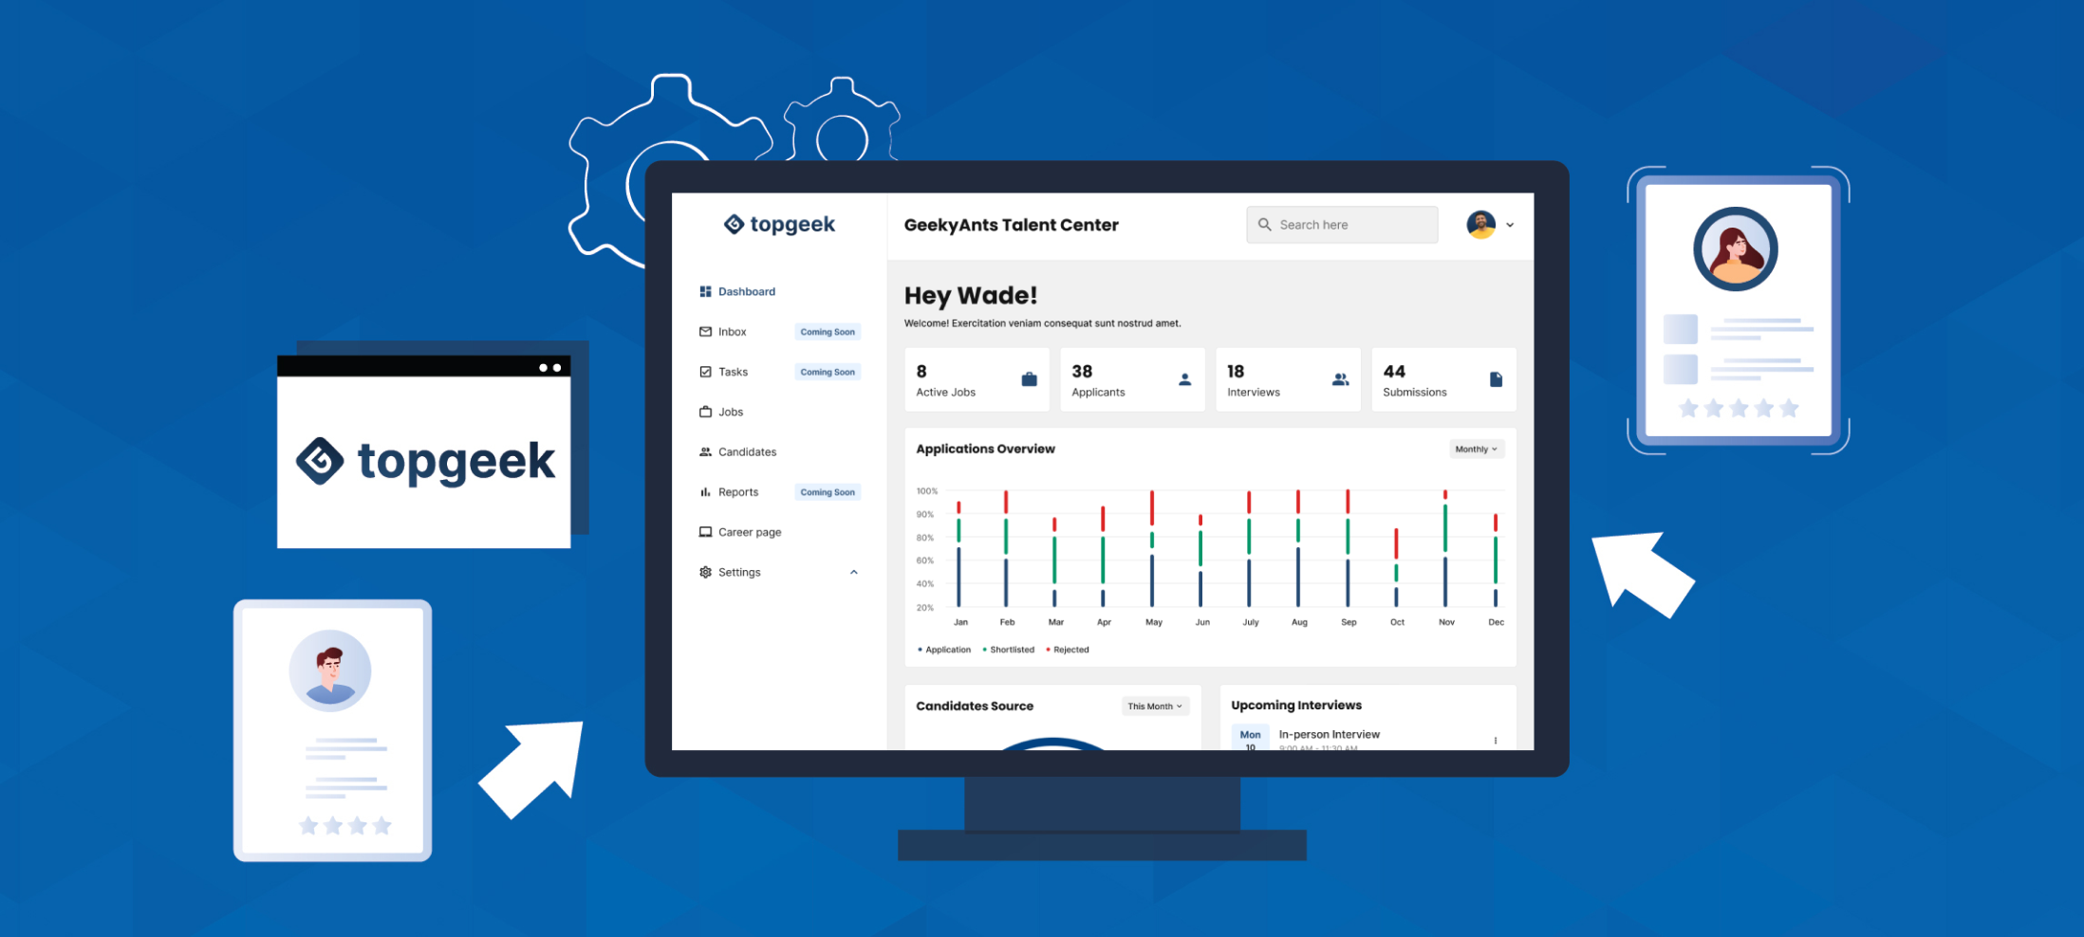
Task: Select the Career page monitor icon
Action: (x=704, y=531)
